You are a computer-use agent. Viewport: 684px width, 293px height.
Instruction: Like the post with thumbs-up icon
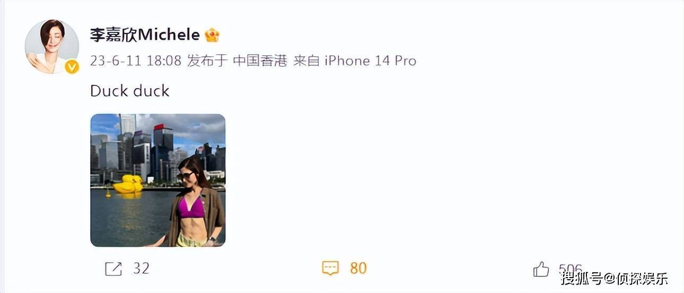pos(541,269)
